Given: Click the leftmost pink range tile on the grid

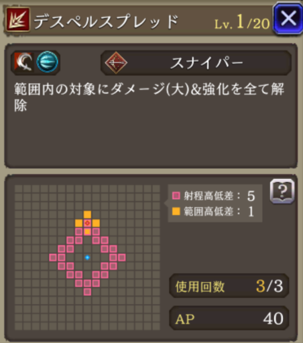Looking at the screenshot, I should tap(53, 257).
